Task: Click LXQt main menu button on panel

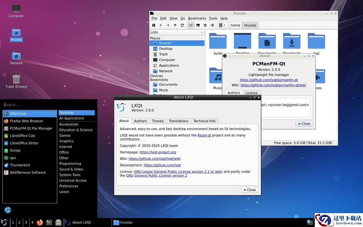Action: (x=4, y=222)
